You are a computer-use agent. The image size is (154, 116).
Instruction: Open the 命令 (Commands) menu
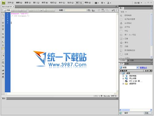pyautogui.click(x=62, y=3)
